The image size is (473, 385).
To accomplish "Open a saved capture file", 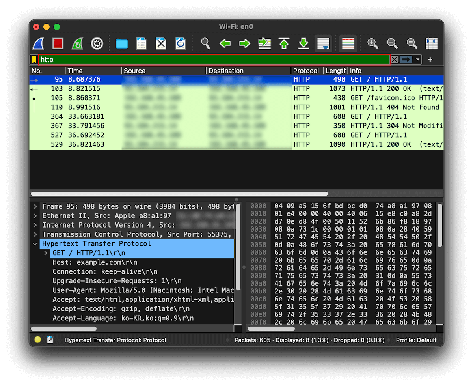I will tap(121, 43).
